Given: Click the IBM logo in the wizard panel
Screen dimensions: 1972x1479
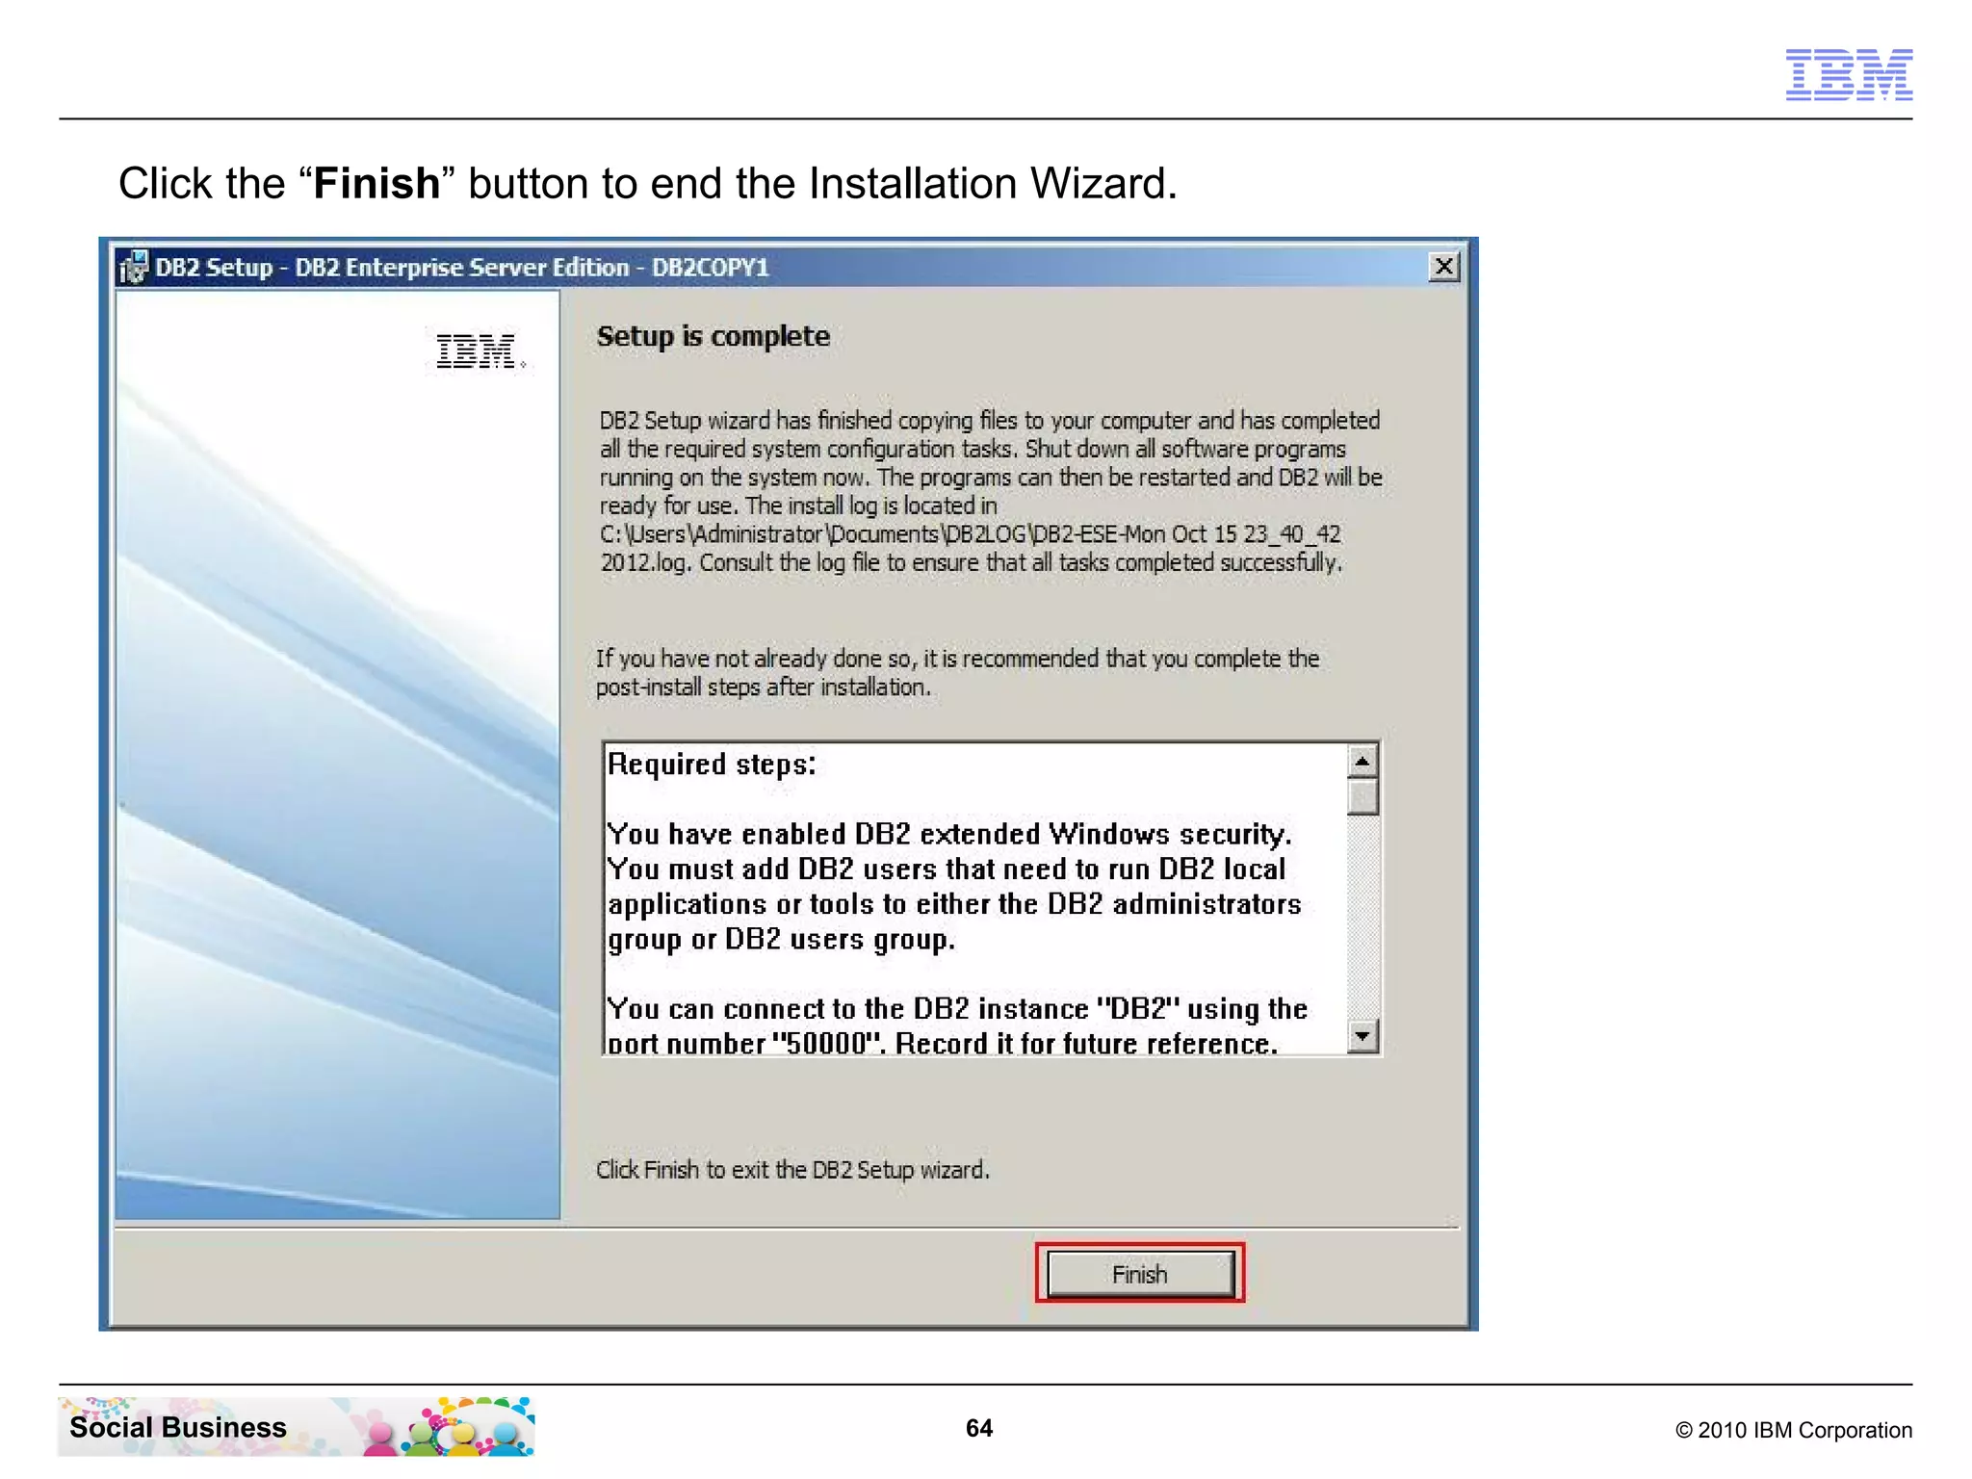Looking at the screenshot, I should click(x=480, y=351).
